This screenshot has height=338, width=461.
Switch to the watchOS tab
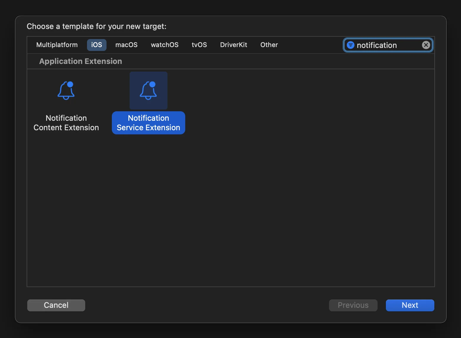click(165, 45)
